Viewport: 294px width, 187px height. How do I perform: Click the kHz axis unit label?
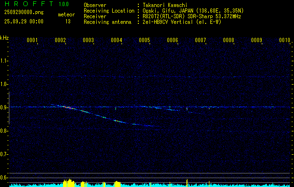pyautogui.click(x=4, y=38)
